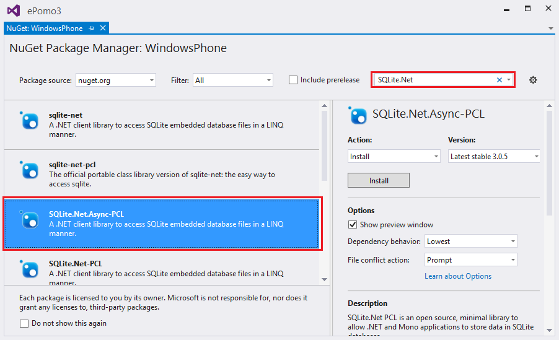Open the Package source dropdown
Screen dimensions: 559x340
[116, 80]
